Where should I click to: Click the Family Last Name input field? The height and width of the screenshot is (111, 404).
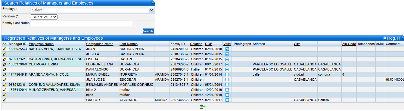click(x=82, y=24)
